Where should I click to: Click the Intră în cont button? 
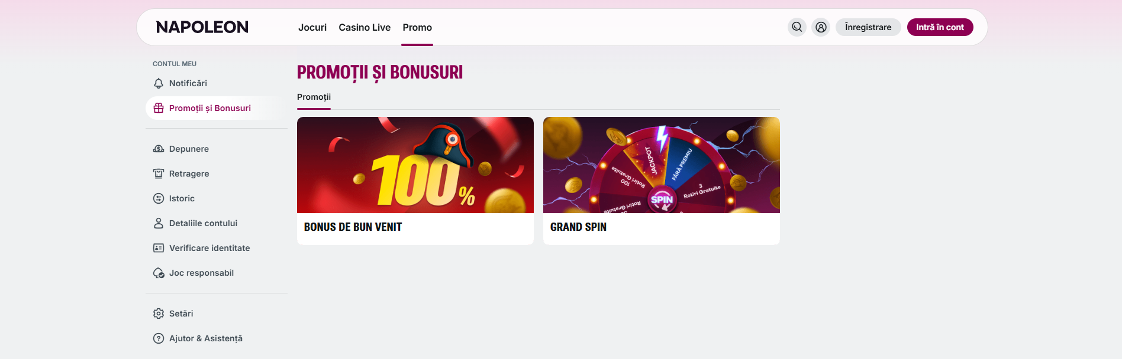940,27
